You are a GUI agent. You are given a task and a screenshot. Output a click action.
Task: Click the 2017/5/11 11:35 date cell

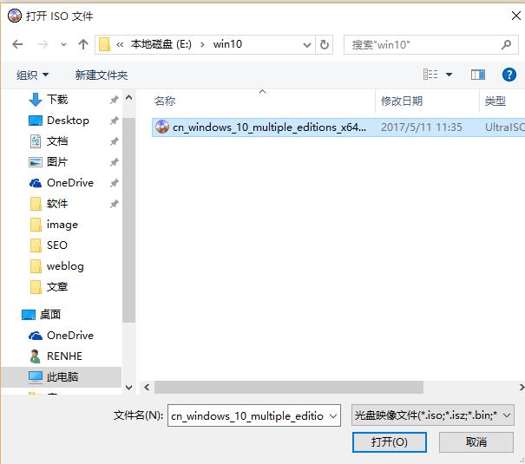(x=422, y=127)
